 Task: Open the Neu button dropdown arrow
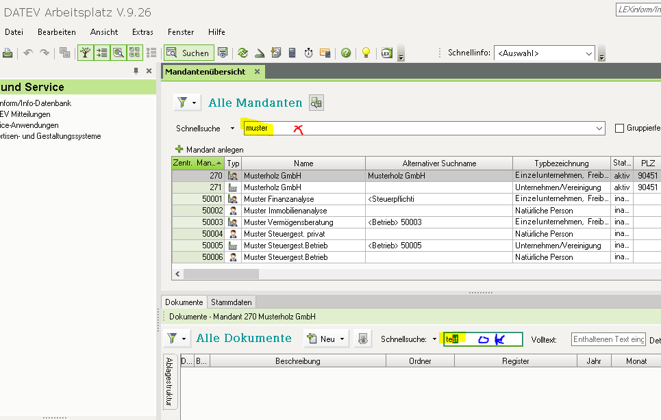coord(342,339)
